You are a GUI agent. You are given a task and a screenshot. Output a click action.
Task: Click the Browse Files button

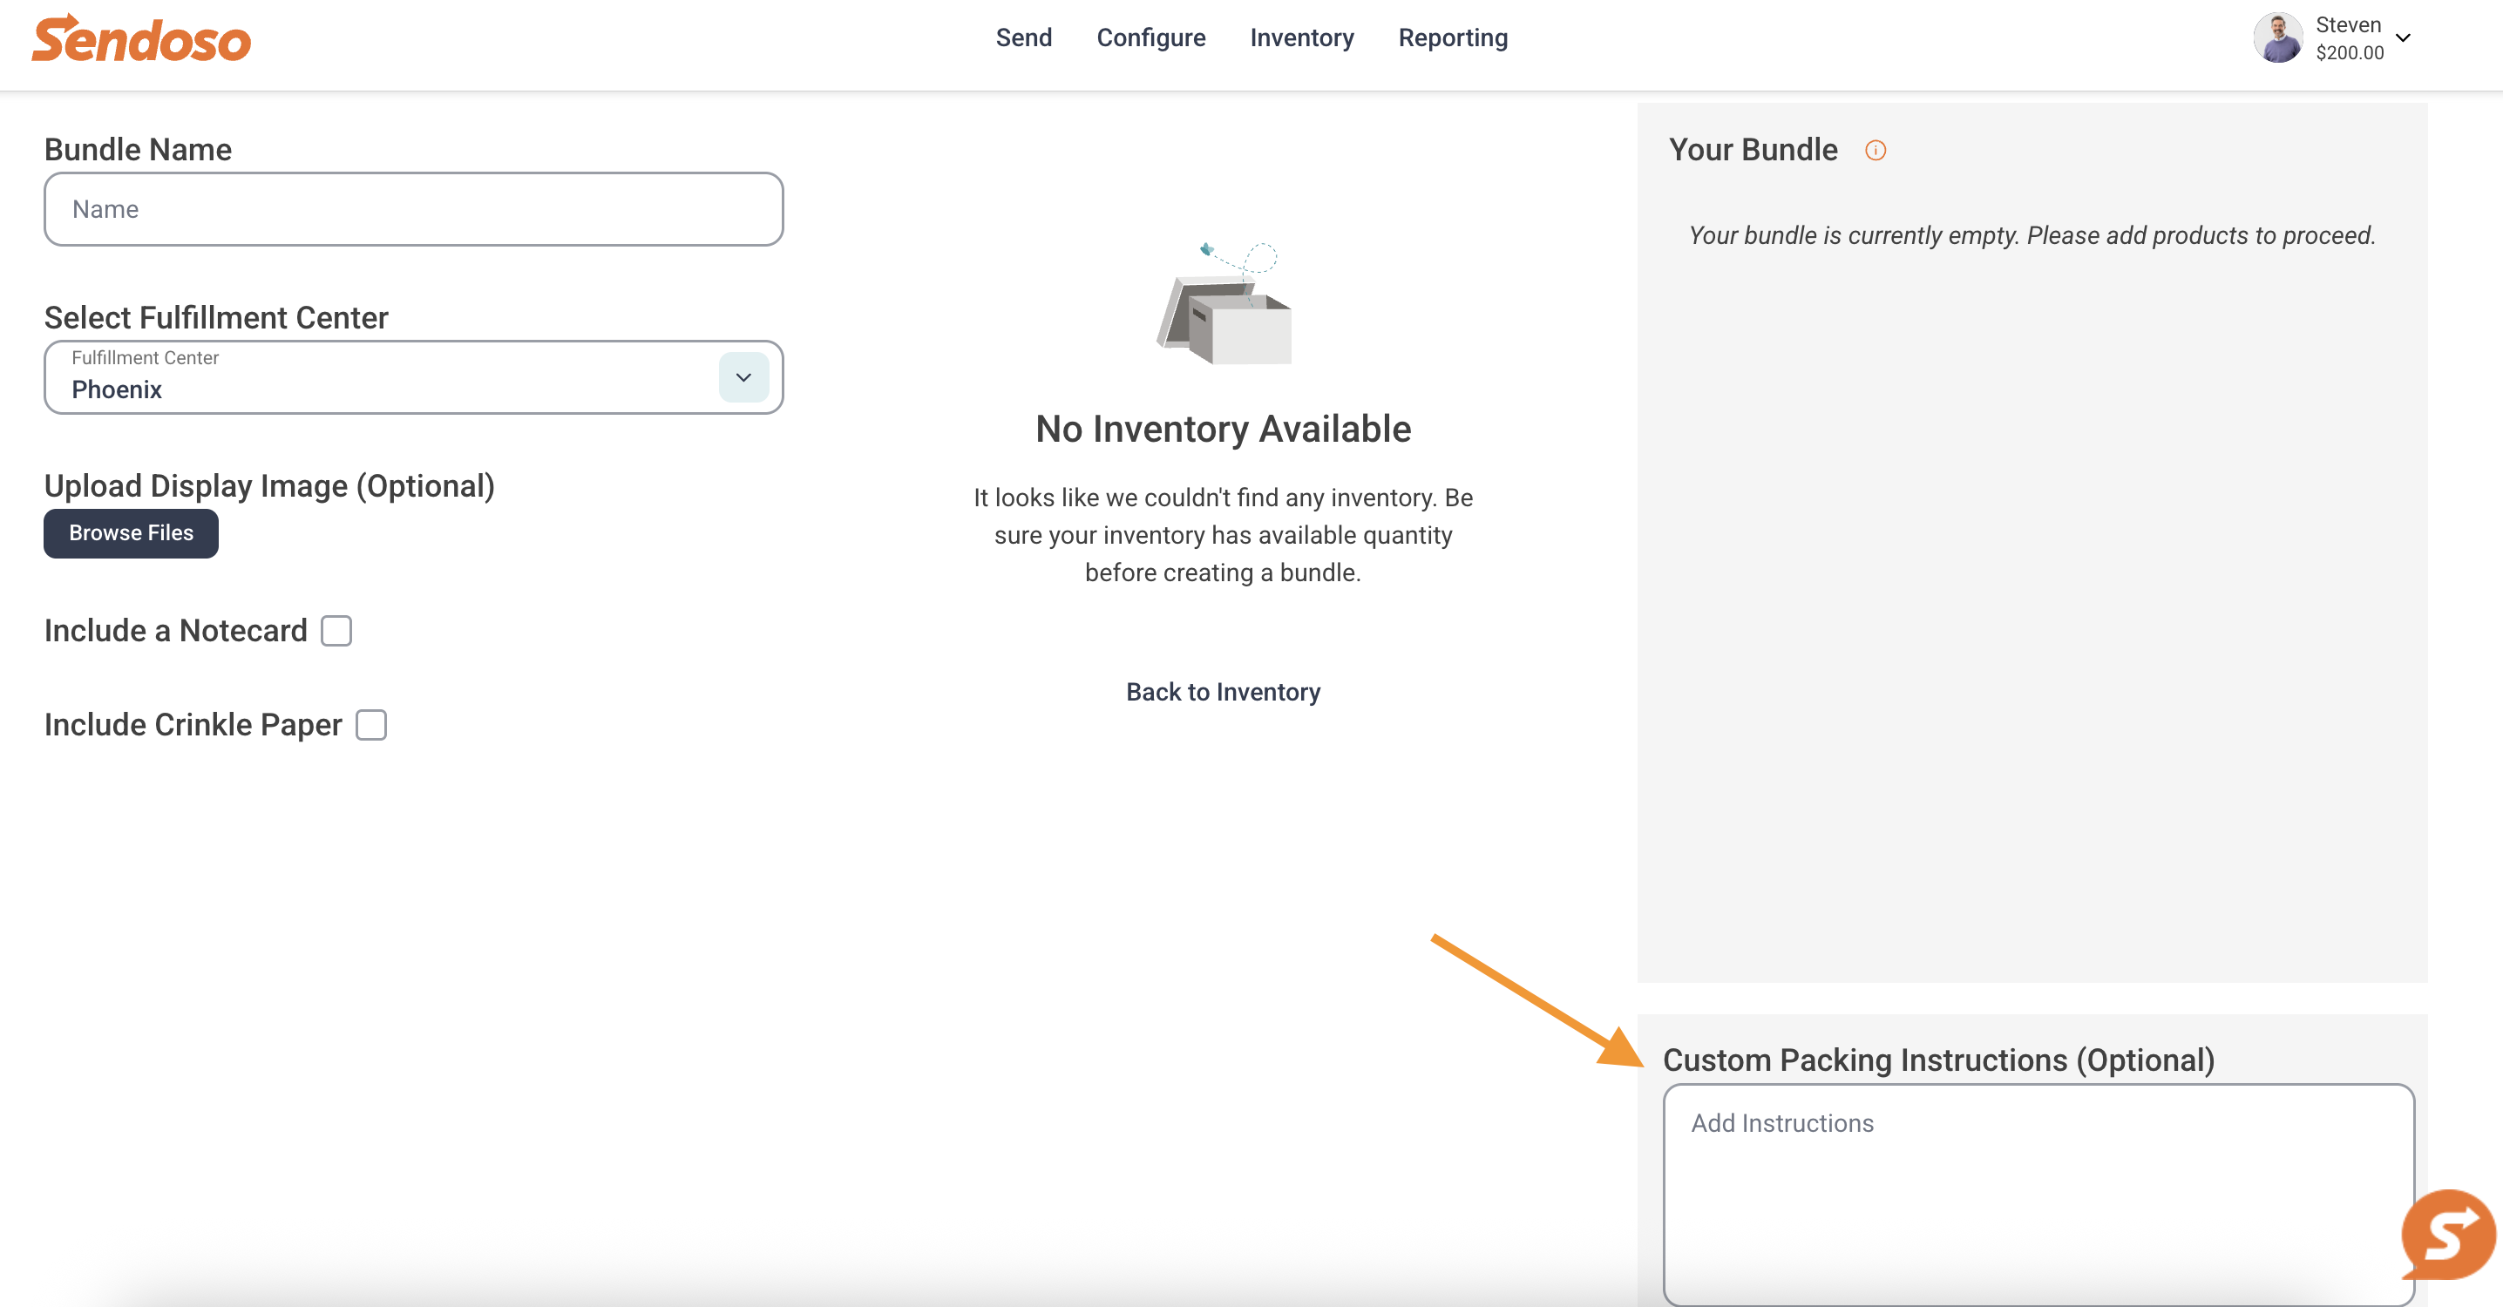(x=132, y=533)
